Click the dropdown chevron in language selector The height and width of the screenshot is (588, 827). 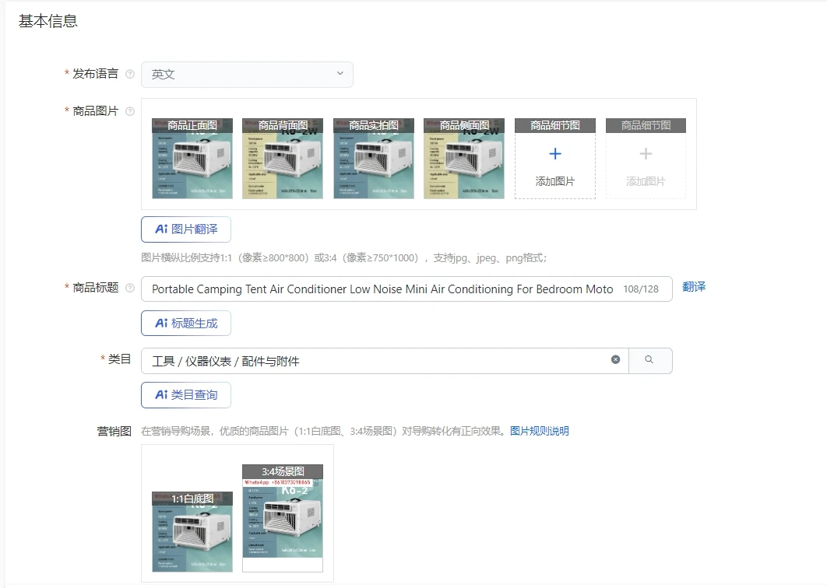pos(340,73)
